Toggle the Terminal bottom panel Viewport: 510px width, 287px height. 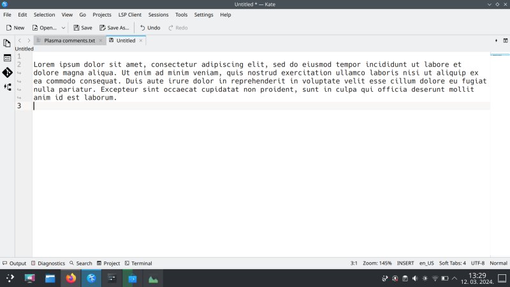(138, 263)
